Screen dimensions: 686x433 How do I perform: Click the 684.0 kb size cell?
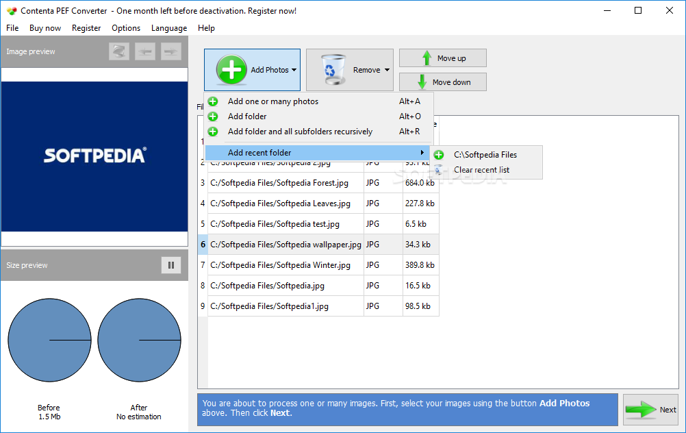coord(420,183)
